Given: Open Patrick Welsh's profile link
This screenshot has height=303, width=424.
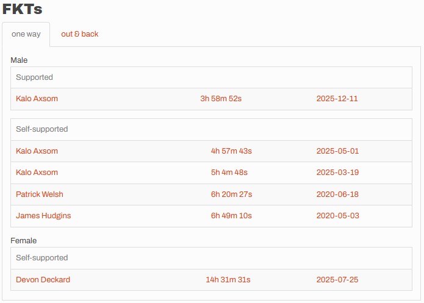Looking at the screenshot, I should point(40,194).
